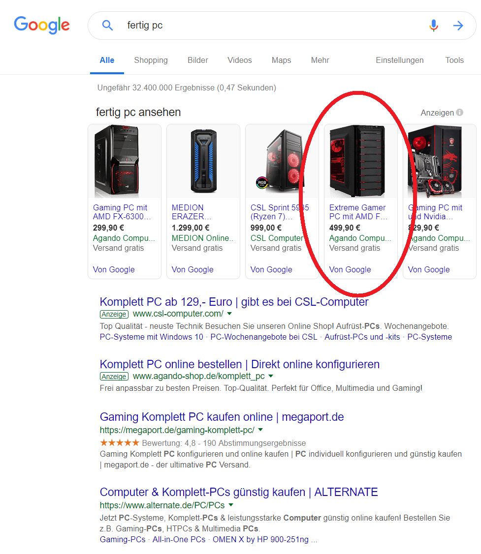Open the Extreme Gamer PC product image
Image resolution: width=481 pixels, height=554 pixels.
point(357,161)
